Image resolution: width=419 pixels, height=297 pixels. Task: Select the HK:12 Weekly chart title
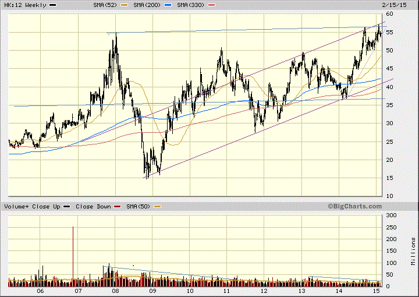pyautogui.click(x=25, y=5)
